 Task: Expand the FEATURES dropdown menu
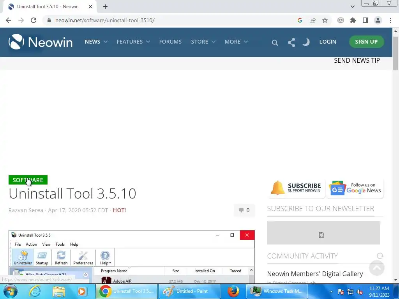tap(133, 42)
